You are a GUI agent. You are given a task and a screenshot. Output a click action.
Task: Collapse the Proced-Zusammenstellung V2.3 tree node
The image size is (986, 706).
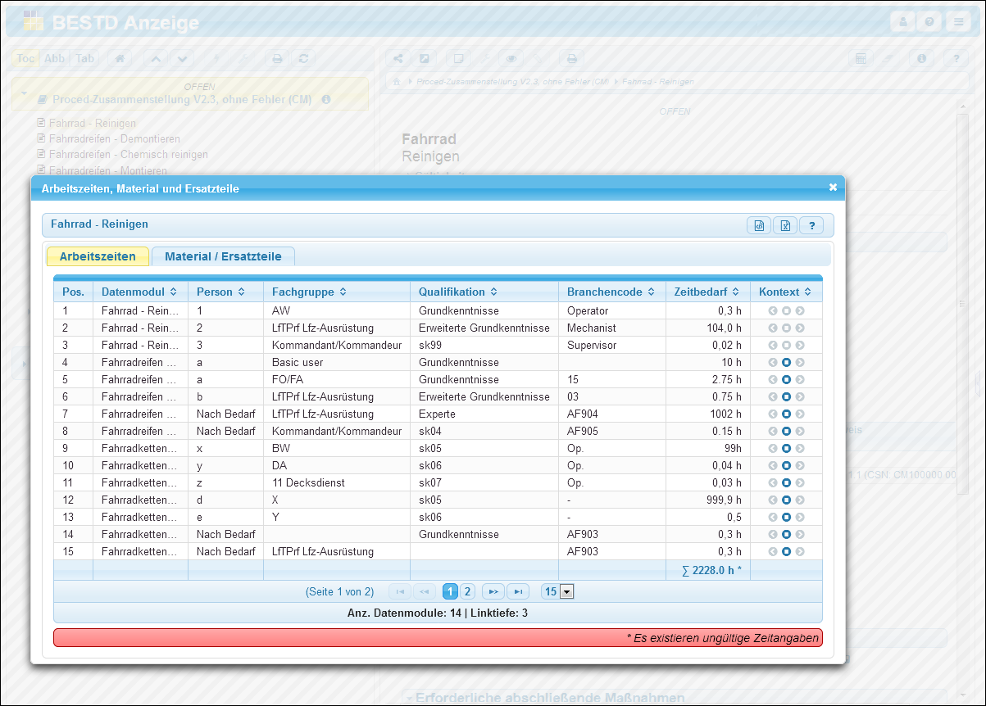coord(25,94)
